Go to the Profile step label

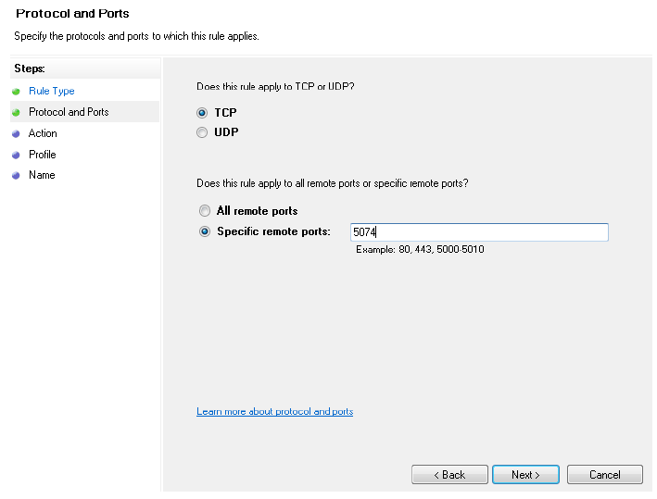click(43, 155)
